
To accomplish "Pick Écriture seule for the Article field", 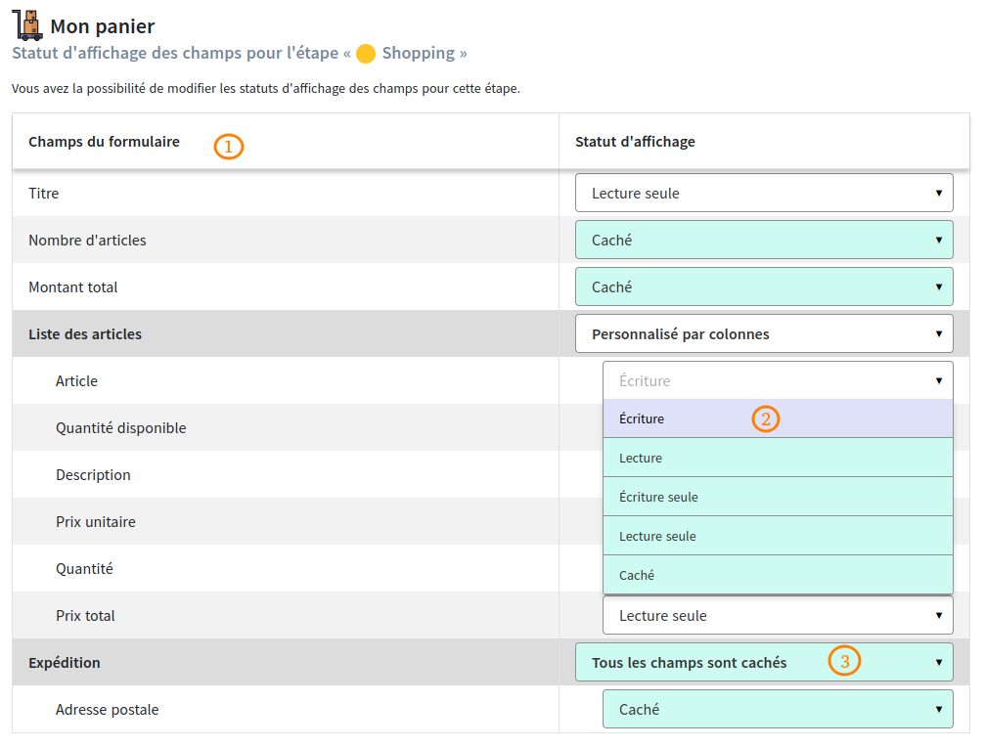I will coord(685,496).
